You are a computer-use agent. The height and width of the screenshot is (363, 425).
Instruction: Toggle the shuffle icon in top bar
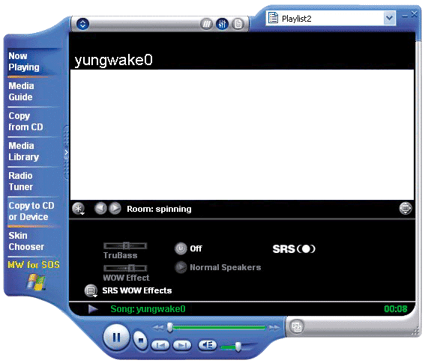(x=207, y=24)
